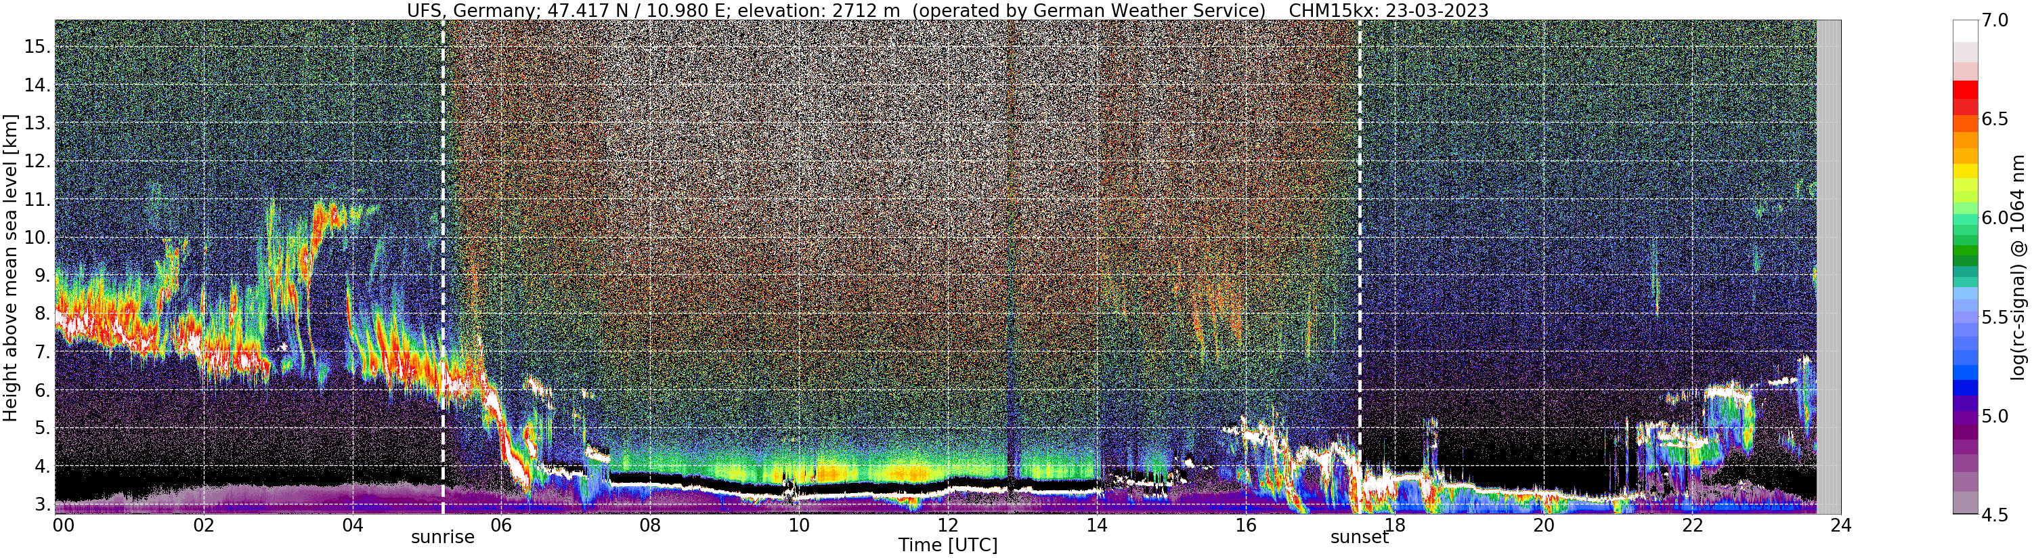Click the 'sunset' label below the axis

coord(1359,538)
